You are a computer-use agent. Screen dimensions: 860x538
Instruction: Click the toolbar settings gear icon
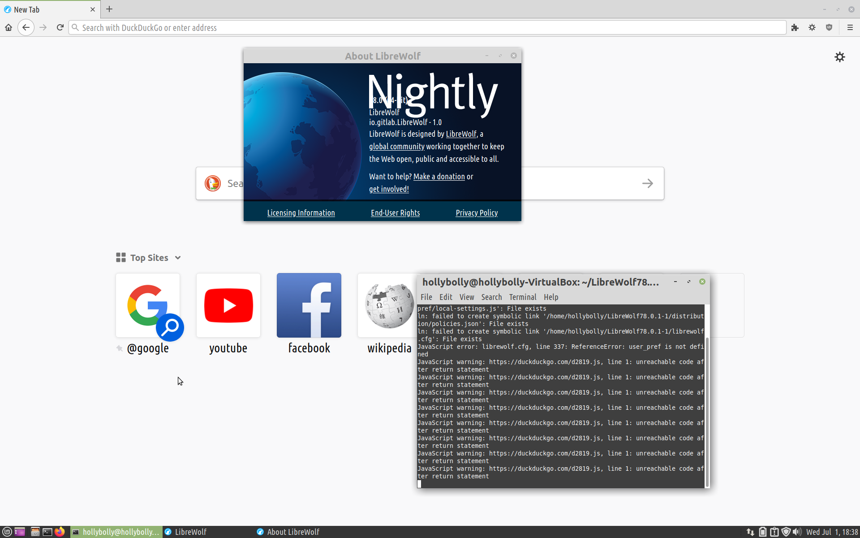(812, 28)
